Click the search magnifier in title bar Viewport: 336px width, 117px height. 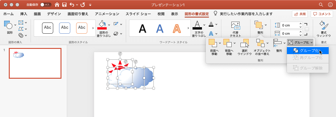(321, 4)
